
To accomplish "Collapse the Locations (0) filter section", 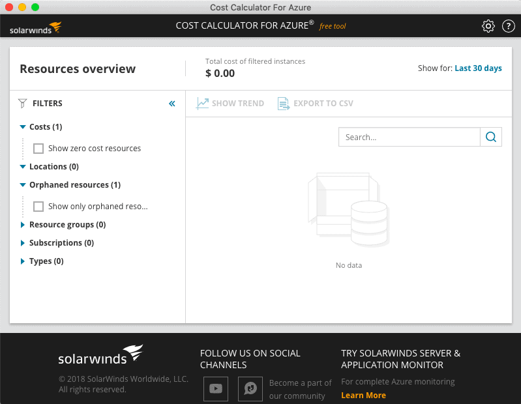I will (x=23, y=167).
